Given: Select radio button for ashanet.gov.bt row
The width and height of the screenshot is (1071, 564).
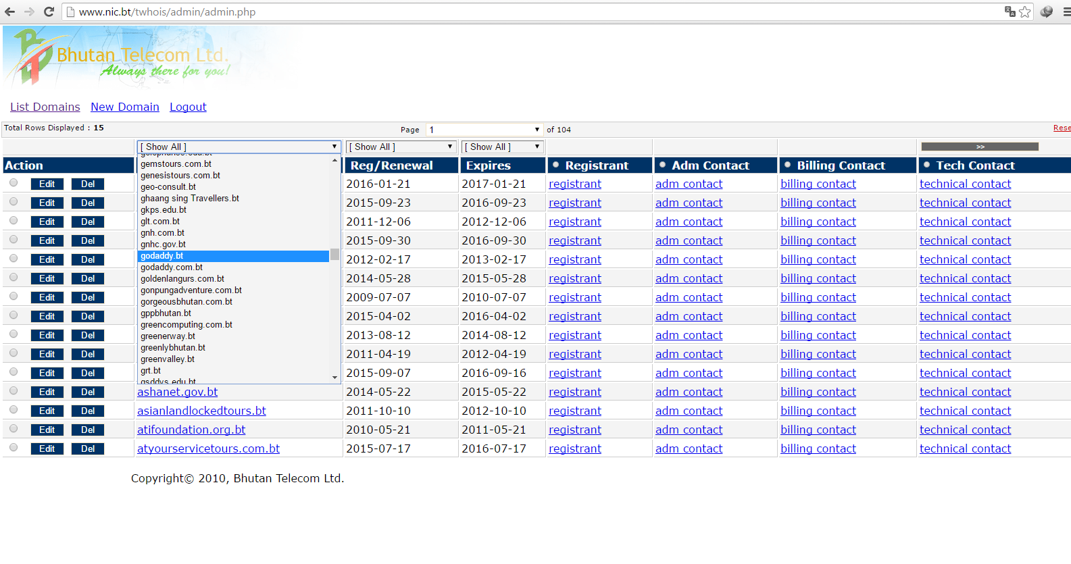Looking at the screenshot, I should click(14, 391).
